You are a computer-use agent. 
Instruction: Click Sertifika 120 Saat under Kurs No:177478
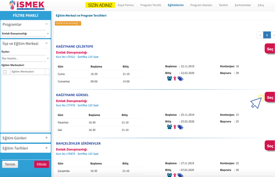88,105
